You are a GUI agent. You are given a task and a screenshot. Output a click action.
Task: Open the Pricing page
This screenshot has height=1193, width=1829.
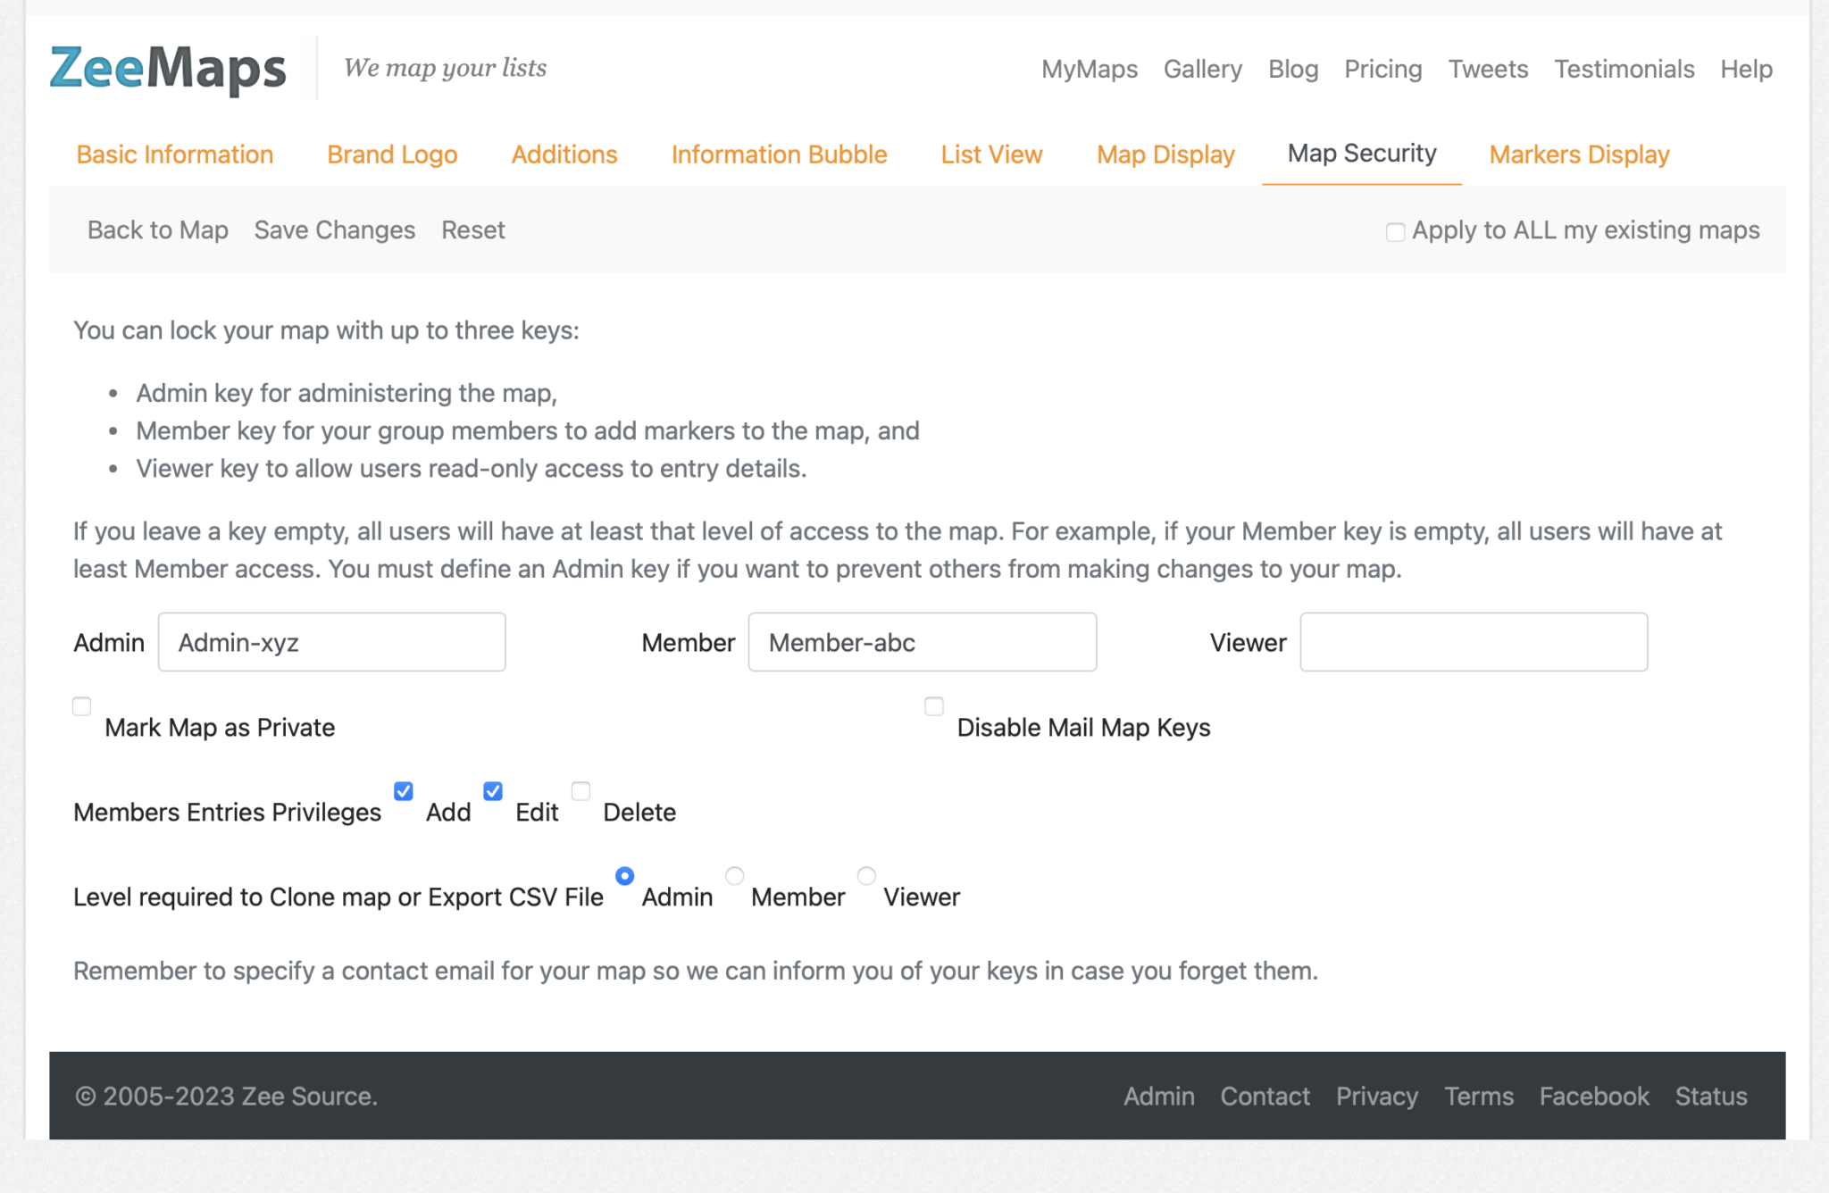[1382, 69]
